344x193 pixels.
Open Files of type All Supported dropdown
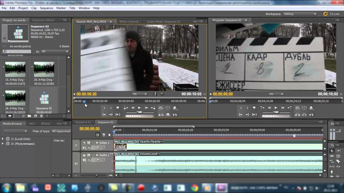[x=61, y=131]
